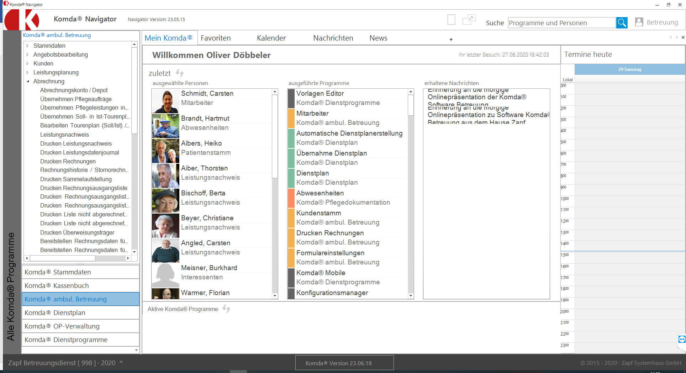Open the Komda Kassenbuch module
686x373 pixels.
[80, 285]
